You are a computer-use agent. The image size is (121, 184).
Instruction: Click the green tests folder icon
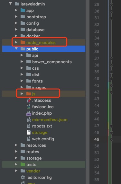[23, 164]
